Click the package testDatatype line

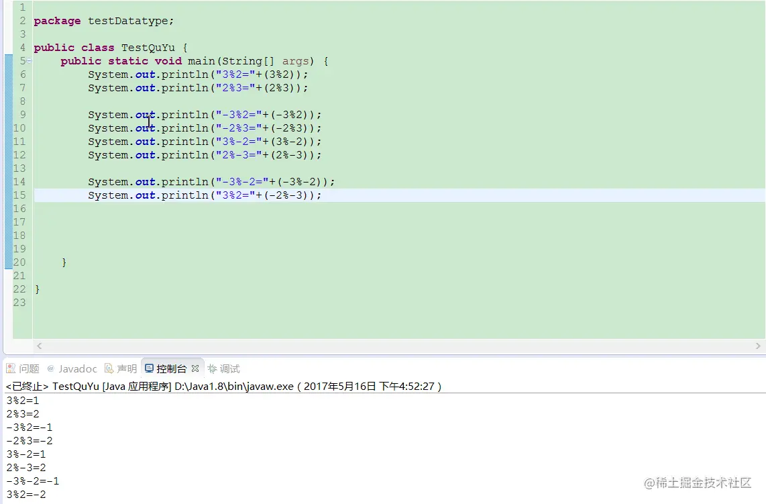point(103,21)
